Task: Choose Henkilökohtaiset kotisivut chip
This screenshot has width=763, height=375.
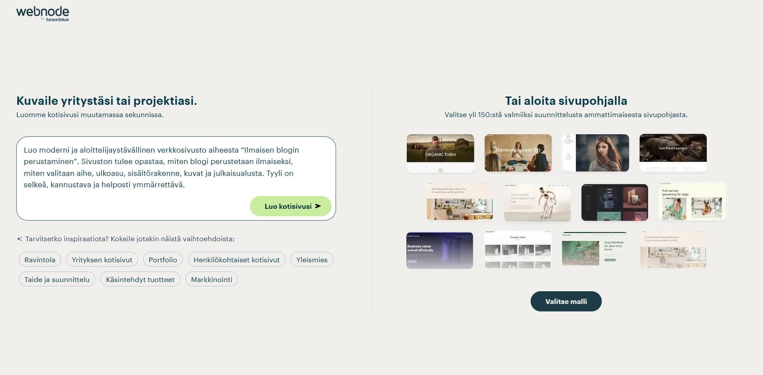Action: (237, 260)
